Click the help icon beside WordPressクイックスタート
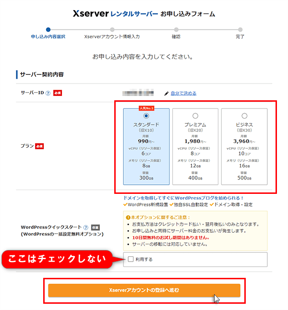This screenshot has width=288, height=310. (x=85, y=227)
